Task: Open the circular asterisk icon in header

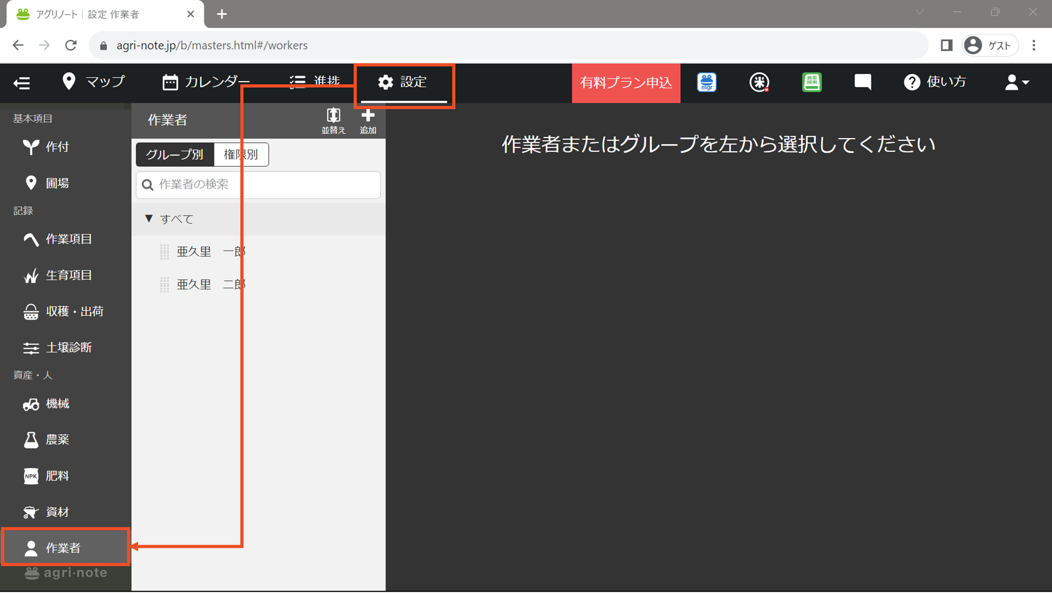Action: [759, 82]
